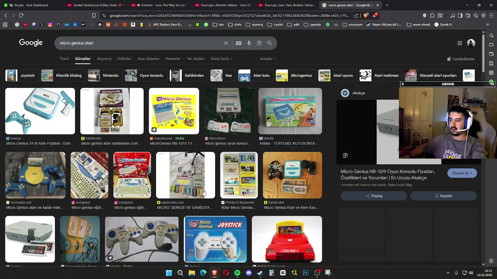Submit search with the magnifier icon
This screenshot has width=497, height=279.
(269, 43)
